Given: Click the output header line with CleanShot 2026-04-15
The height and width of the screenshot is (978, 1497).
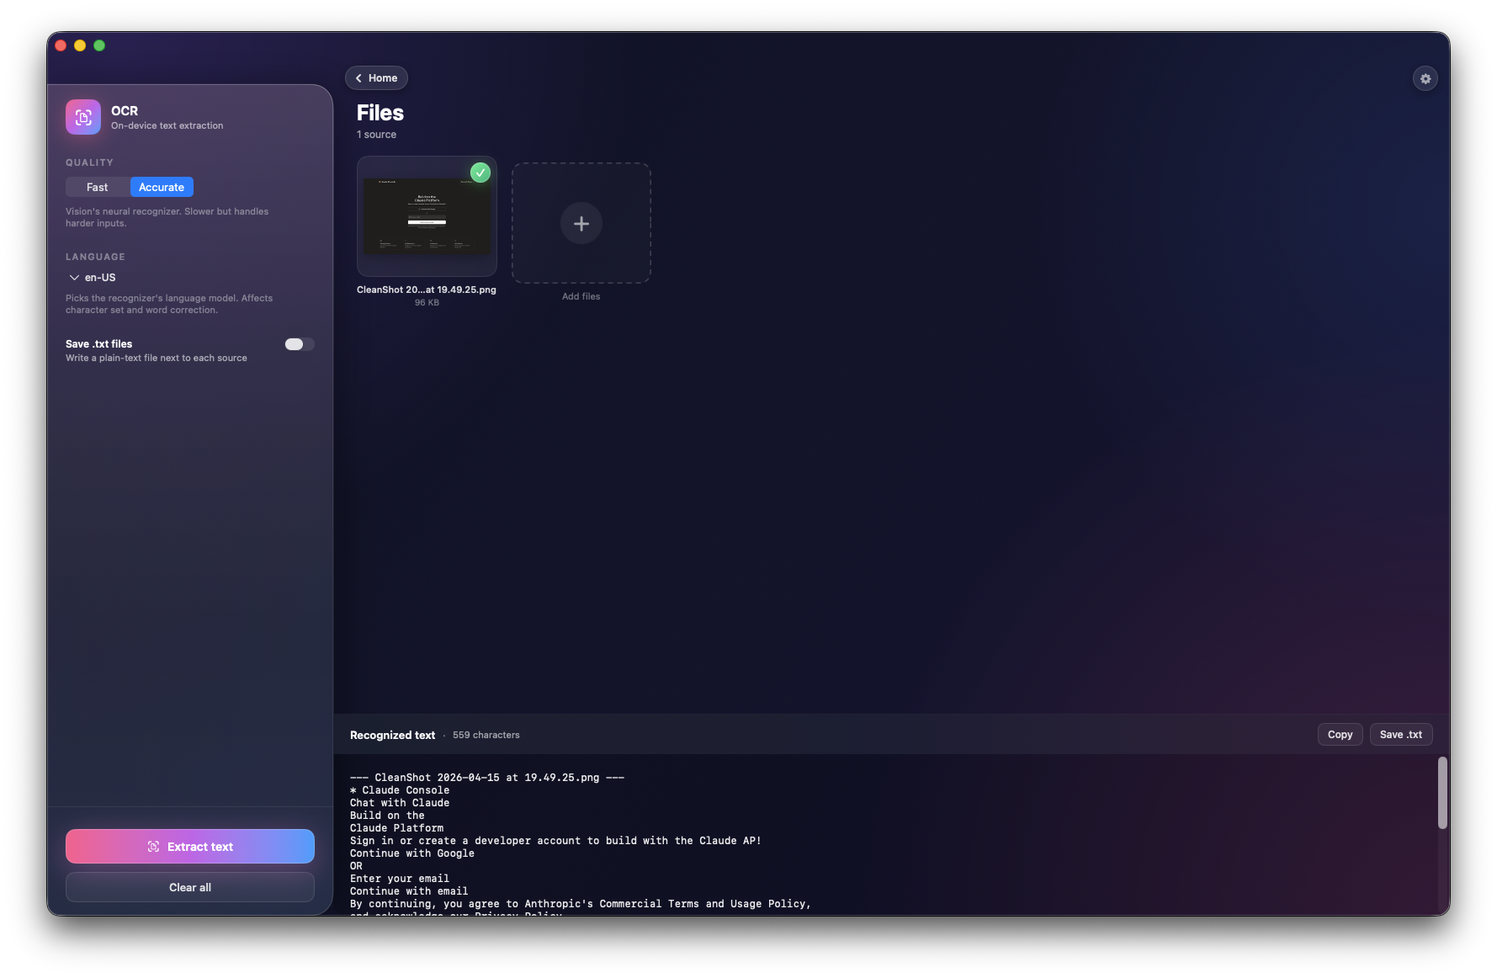Looking at the screenshot, I should pos(487,778).
